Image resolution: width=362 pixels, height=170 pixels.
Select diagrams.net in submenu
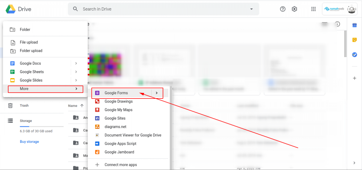pyautogui.click(x=128, y=127)
